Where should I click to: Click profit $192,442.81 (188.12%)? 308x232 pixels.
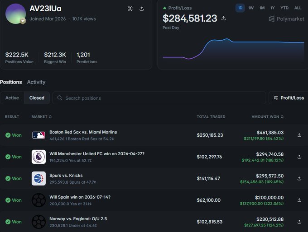(x=263, y=160)
